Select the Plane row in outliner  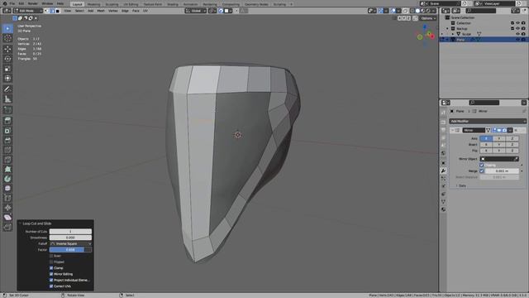[483, 40]
